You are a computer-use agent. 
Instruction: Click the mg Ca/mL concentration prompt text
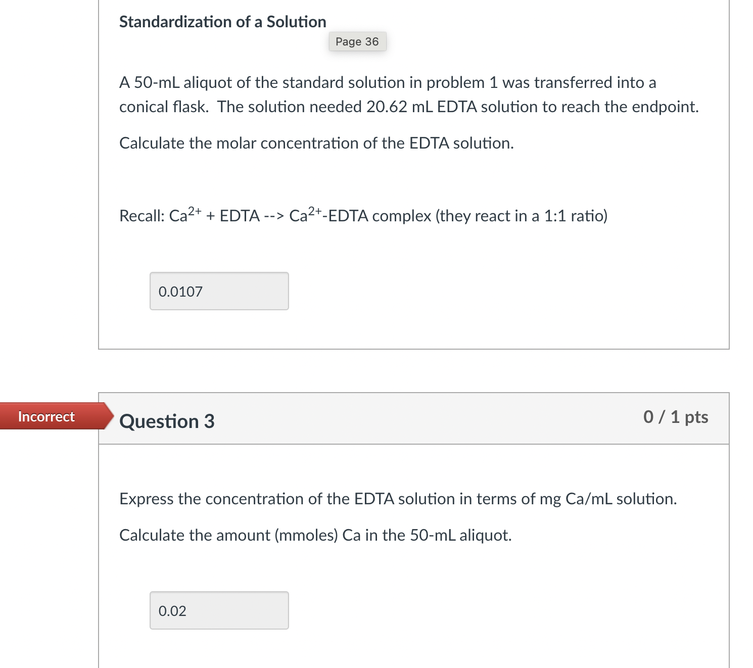coord(398,499)
